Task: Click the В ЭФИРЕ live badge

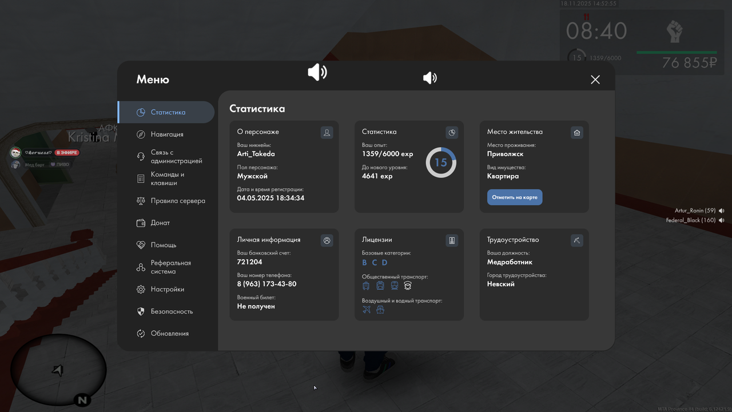Action: point(67,153)
